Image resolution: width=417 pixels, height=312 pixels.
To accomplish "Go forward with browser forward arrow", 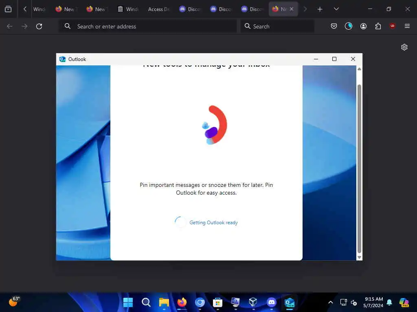I will (x=24, y=26).
